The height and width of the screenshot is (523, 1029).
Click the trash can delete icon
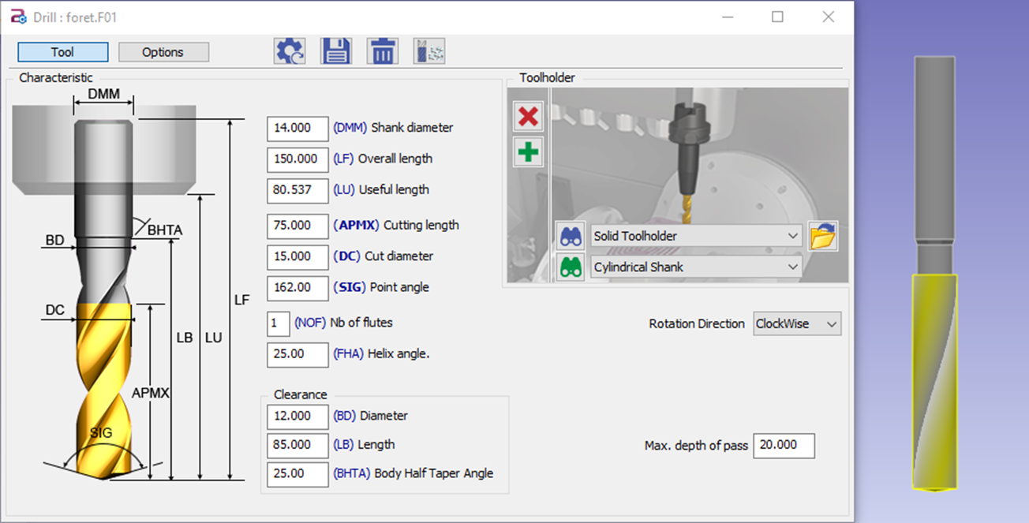(383, 52)
